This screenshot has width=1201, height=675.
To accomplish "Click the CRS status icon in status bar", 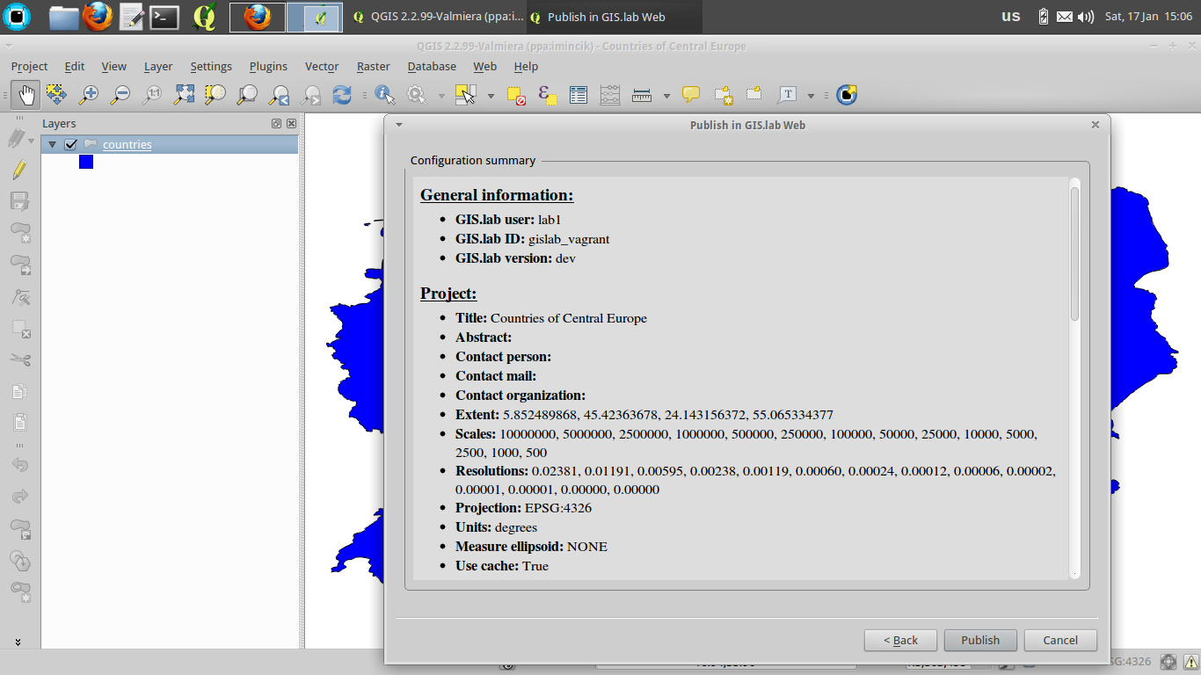I will point(1168,662).
